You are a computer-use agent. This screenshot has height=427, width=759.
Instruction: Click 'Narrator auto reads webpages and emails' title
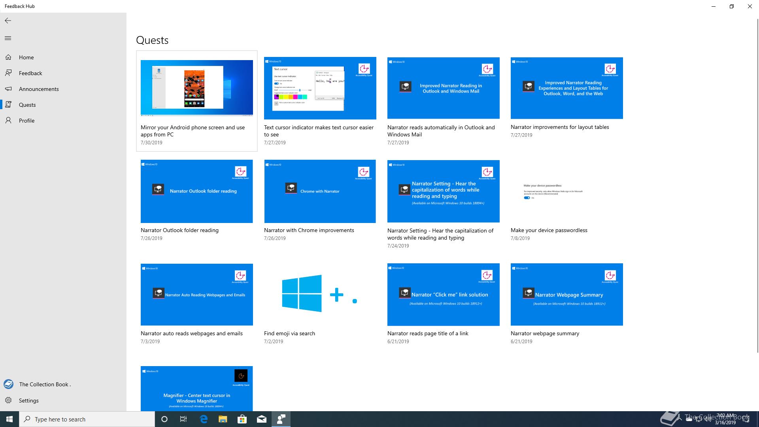tap(192, 333)
